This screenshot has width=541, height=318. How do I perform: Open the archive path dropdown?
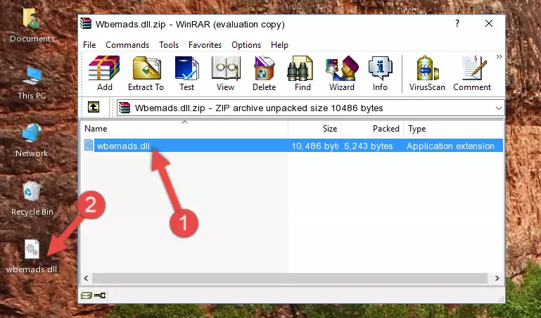(x=499, y=108)
